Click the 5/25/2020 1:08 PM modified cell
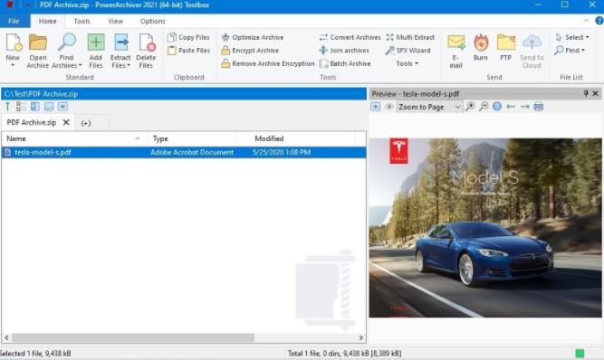The image size is (604, 360). [x=282, y=152]
